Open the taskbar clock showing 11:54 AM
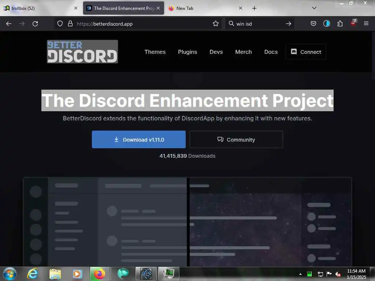The image size is (375, 281). [x=356, y=274]
